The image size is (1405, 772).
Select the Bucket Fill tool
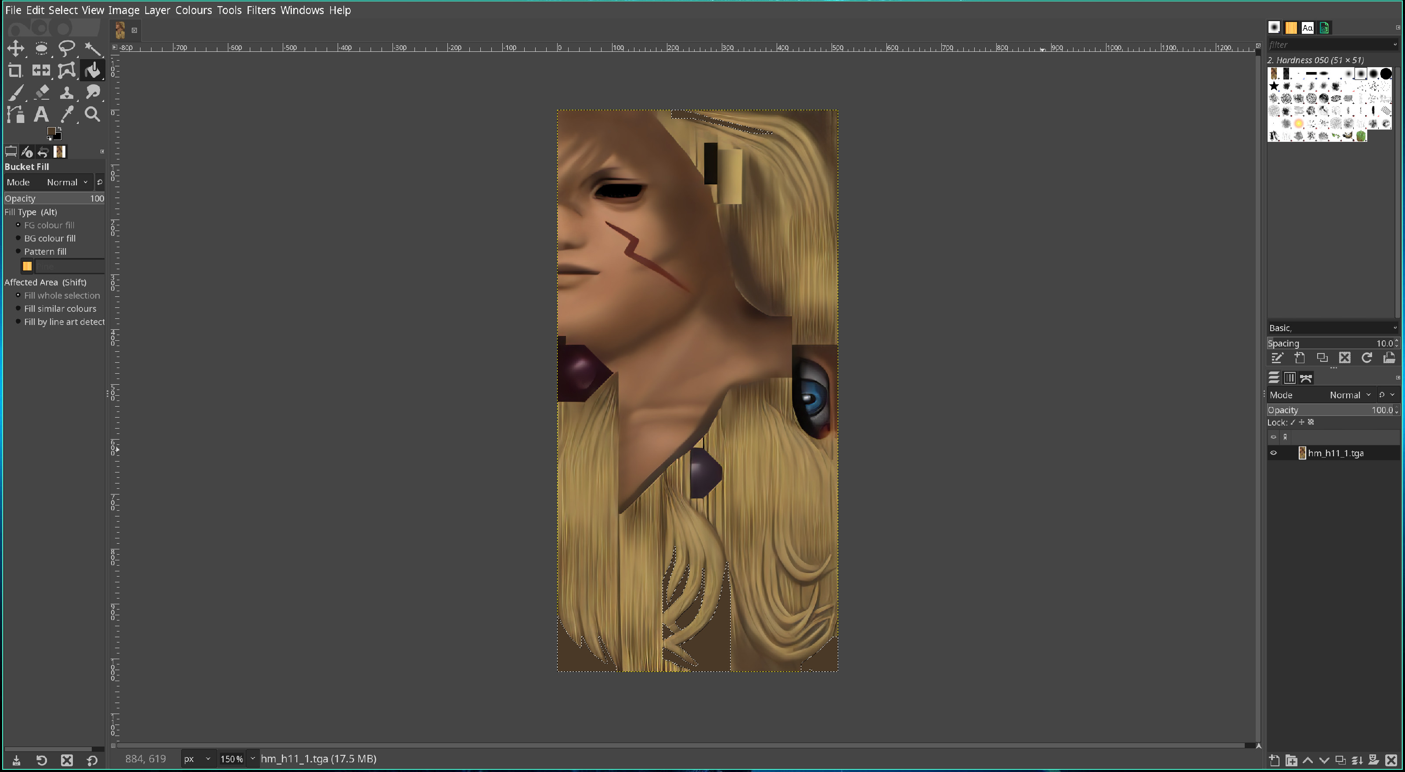[x=92, y=70]
